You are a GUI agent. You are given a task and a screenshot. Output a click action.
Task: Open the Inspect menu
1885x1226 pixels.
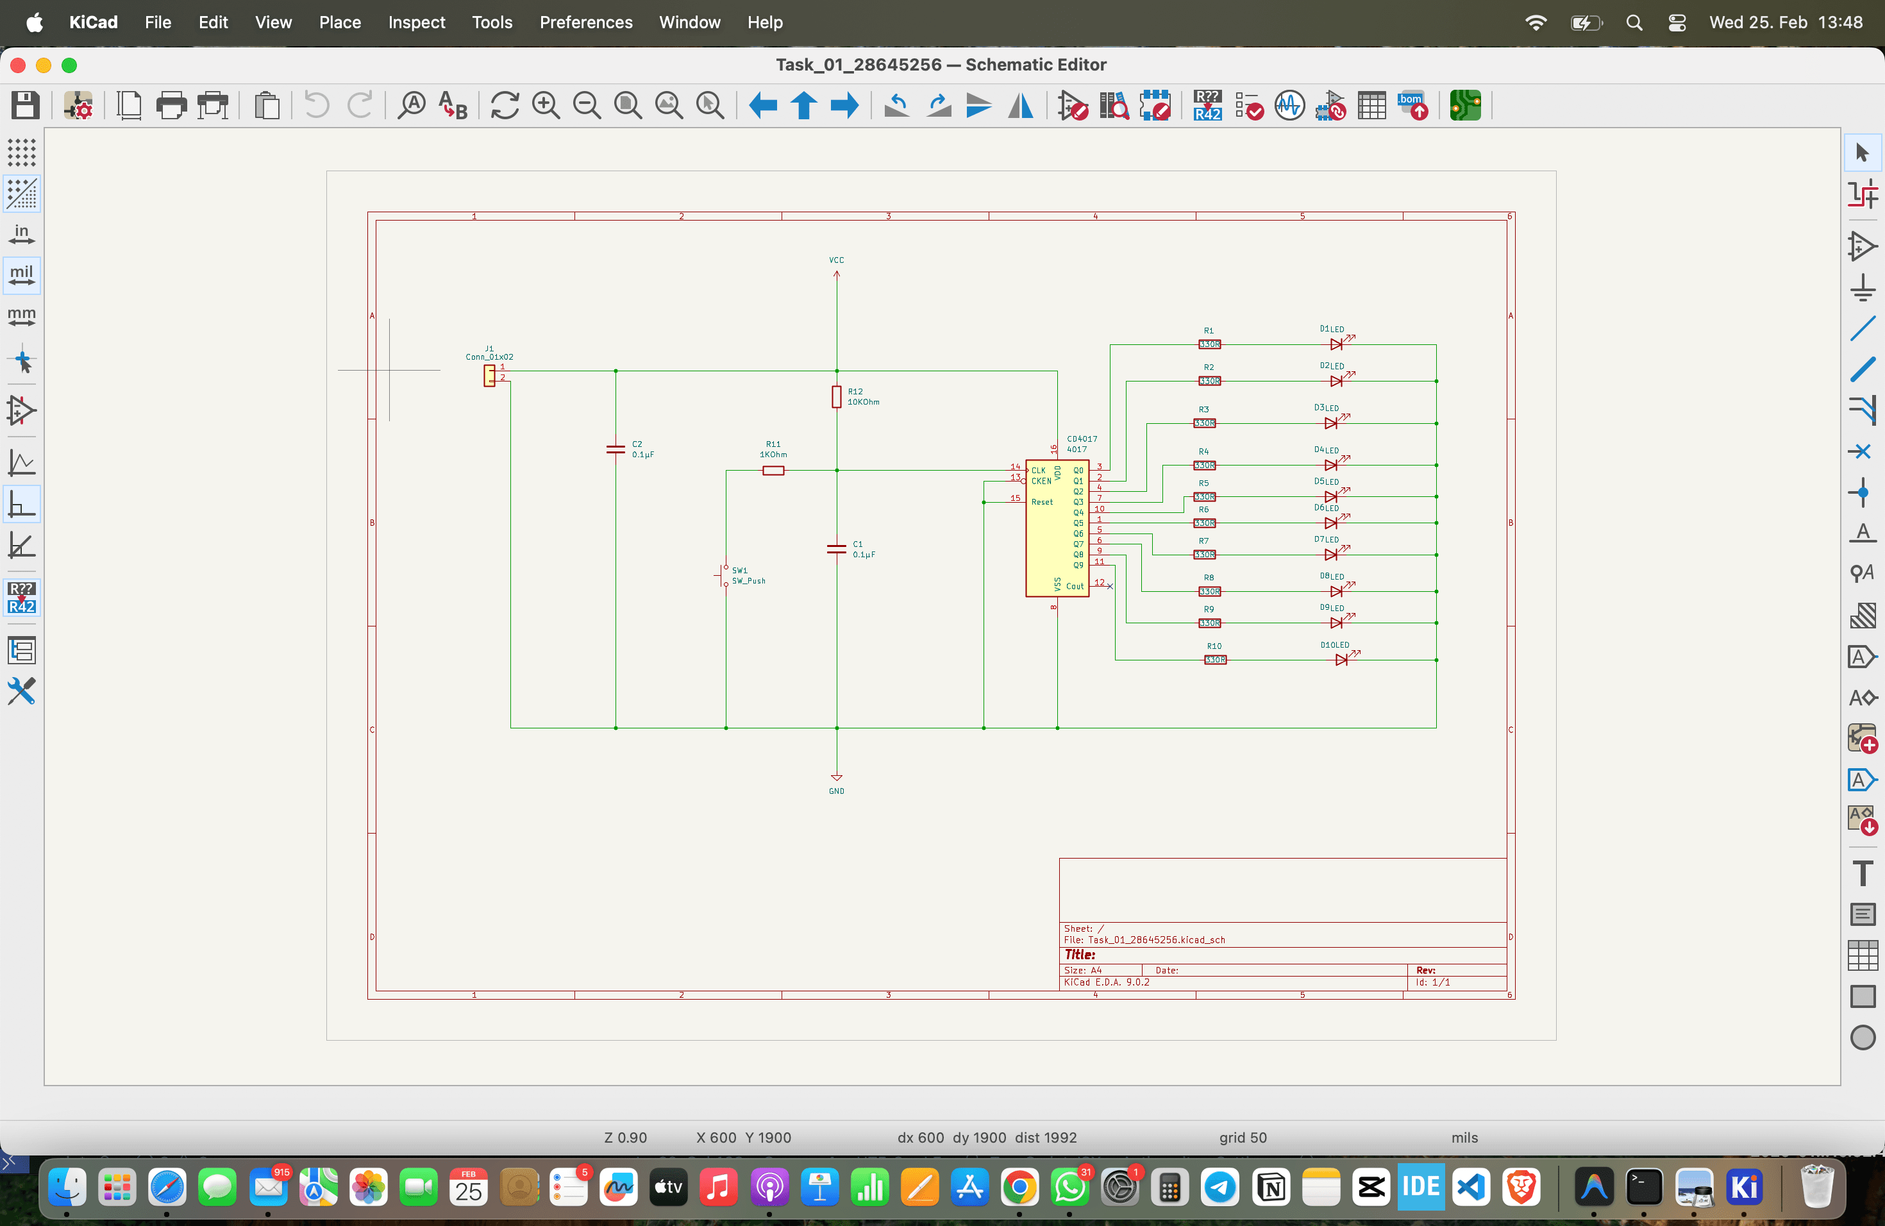(x=417, y=22)
